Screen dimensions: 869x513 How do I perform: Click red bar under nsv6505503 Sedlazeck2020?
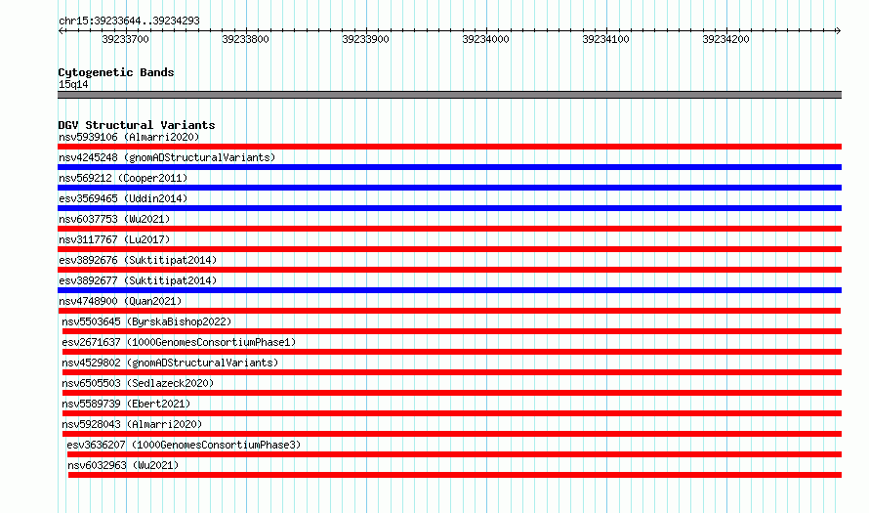[452, 393]
